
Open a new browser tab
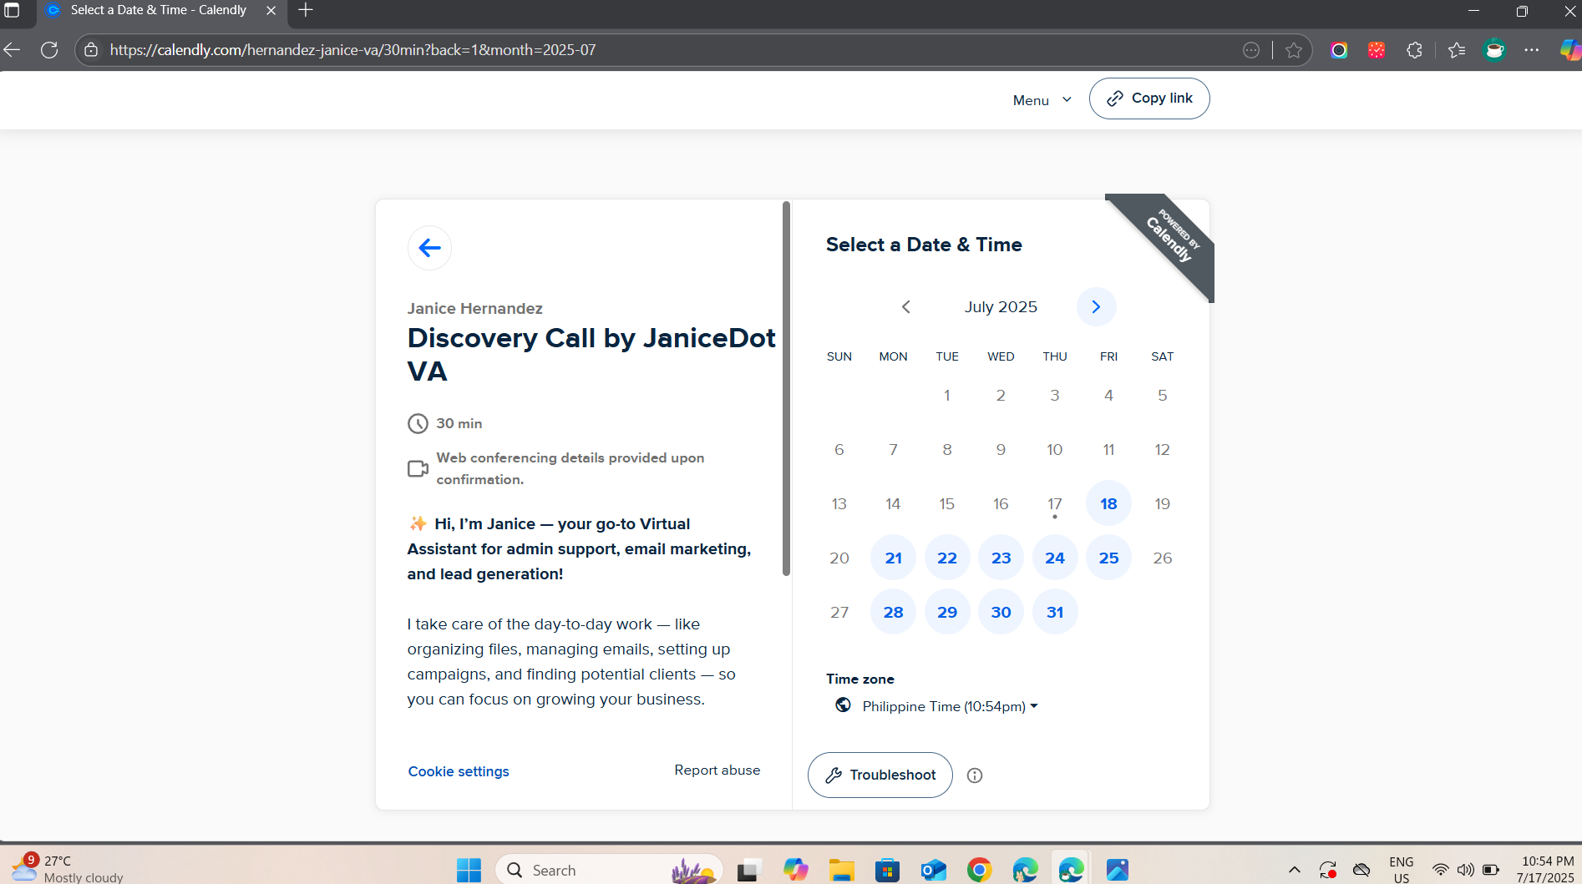[306, 11]
